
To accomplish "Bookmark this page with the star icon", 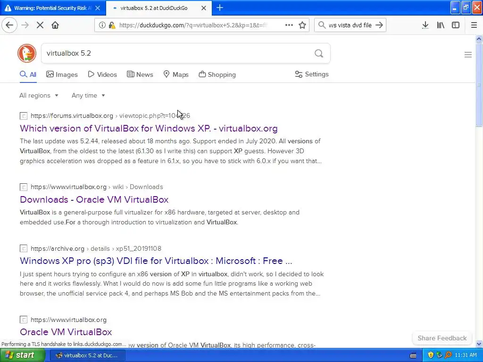I will click(x=302, y=25).
